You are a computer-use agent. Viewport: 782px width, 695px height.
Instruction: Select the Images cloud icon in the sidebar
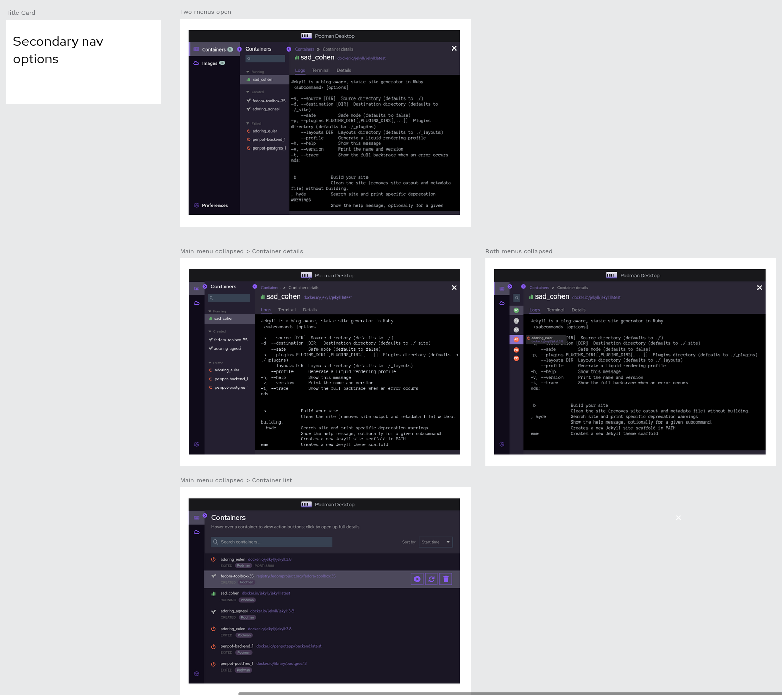pyautogui.click(x=197, y=63)
